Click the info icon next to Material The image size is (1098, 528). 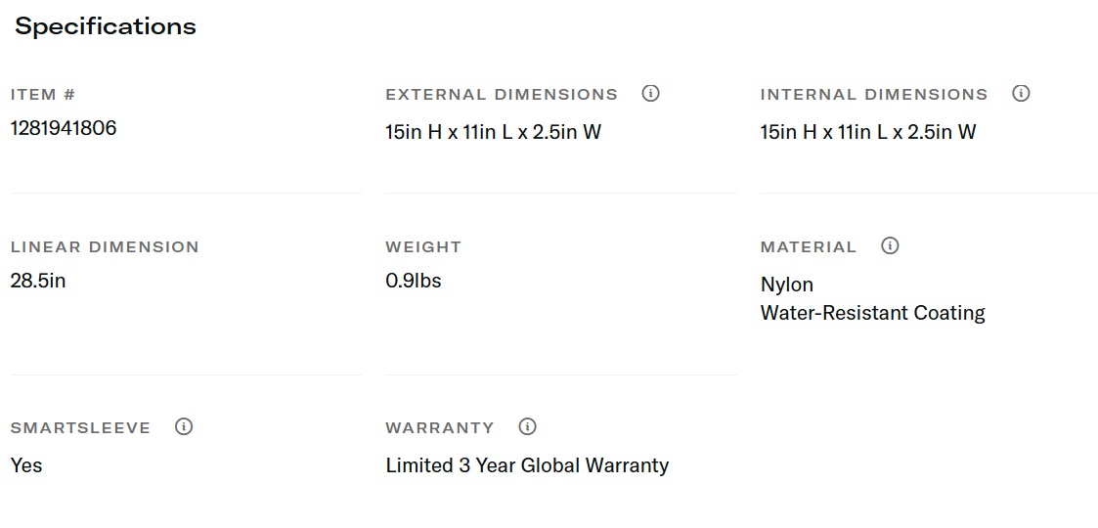point(890,246)
